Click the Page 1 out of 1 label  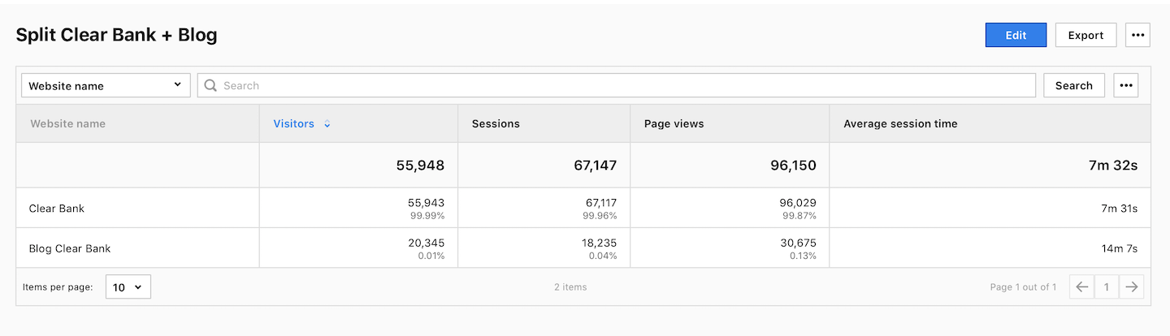tap(1024, 286)
